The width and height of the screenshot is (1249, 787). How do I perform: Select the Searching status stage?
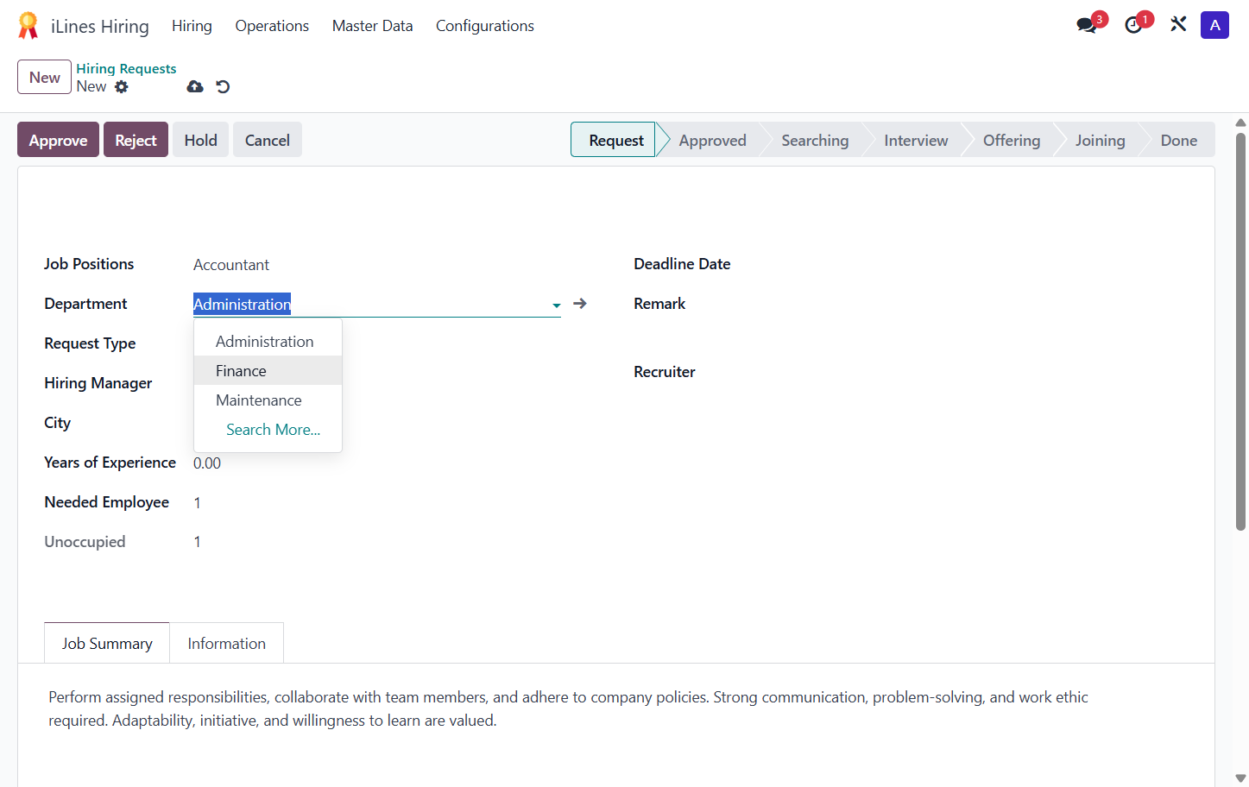(815, 140)
